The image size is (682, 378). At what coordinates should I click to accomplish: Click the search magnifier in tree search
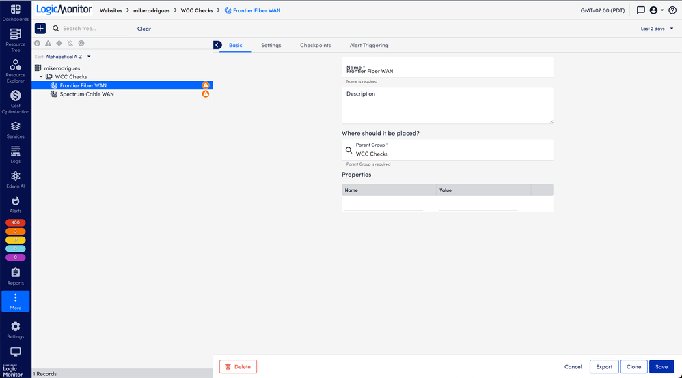(x=55, y=28)
